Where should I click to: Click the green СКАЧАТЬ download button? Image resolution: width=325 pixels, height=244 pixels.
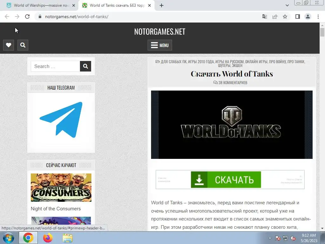pyautogui.click(x=226, y=180)
